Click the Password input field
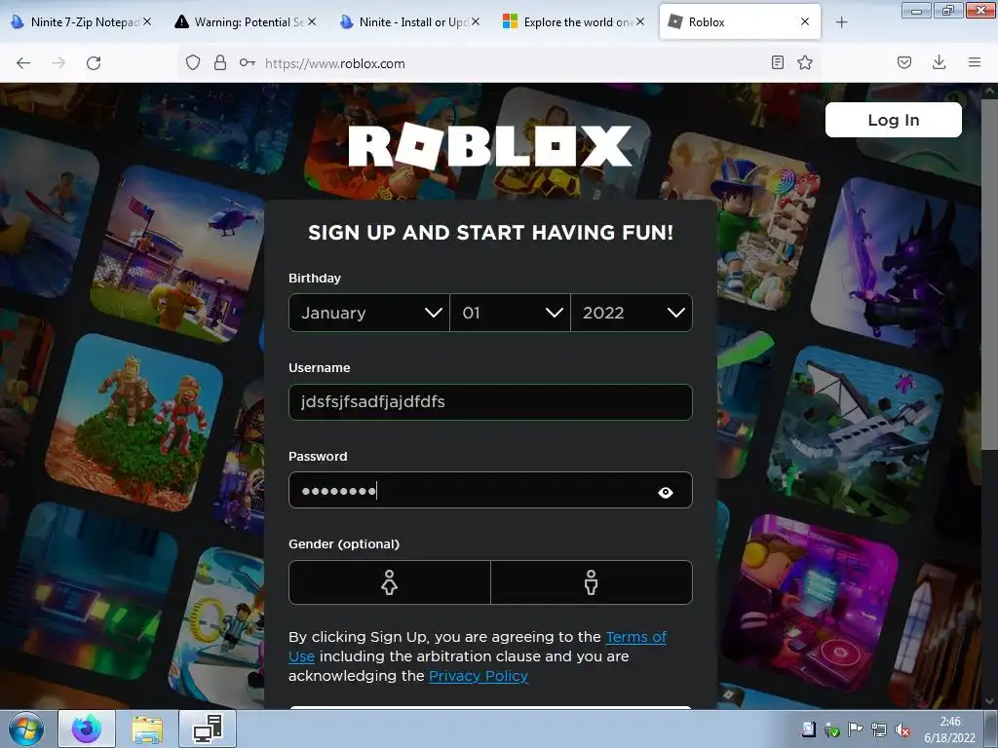Screen dimensions: 998x748 tap(491, 490)
